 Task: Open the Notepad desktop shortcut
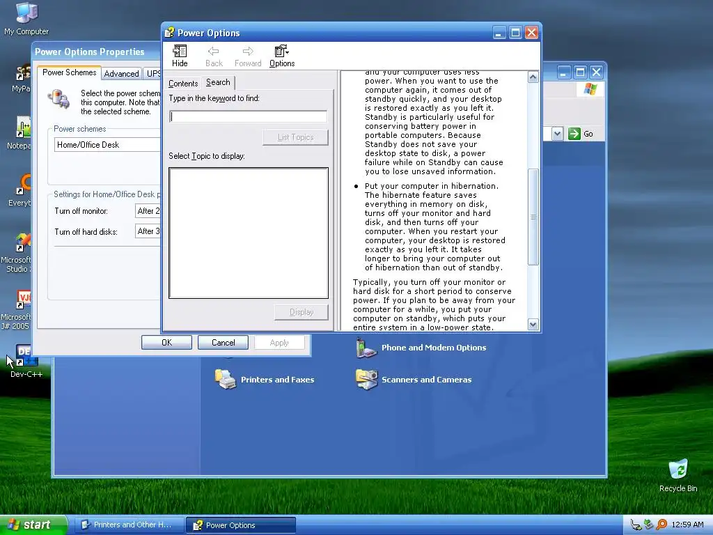pyautogui.click(x=23, y=127)
